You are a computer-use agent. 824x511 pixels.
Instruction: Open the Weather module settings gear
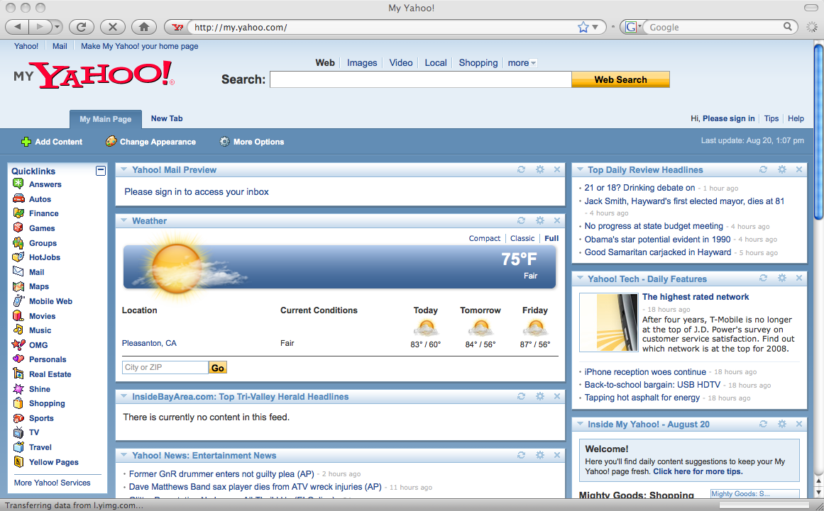[x=539, y=220]
